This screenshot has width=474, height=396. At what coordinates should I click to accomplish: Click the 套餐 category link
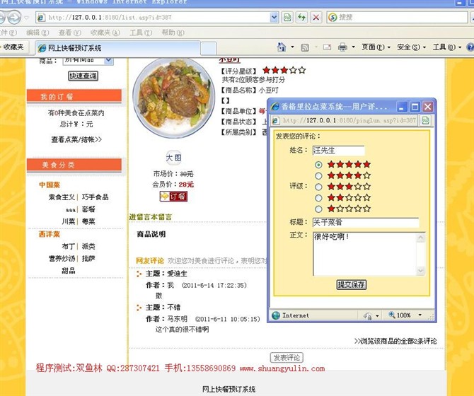[88, 209]
